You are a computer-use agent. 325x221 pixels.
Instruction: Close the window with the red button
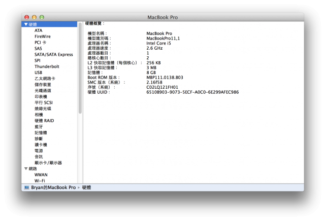pos(26,17)
